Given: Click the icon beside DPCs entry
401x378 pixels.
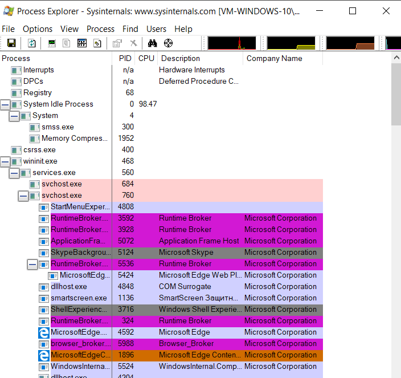Looking at the screenshot, I should point(16,82).
